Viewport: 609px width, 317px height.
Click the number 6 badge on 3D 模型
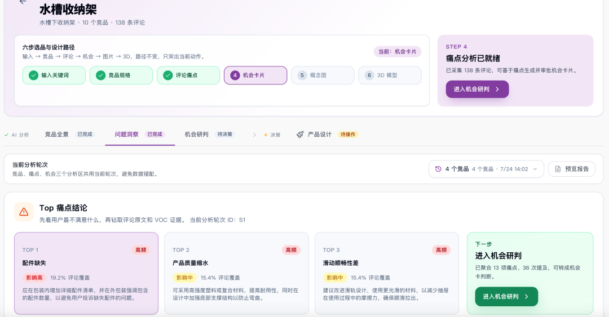[369, 75]
